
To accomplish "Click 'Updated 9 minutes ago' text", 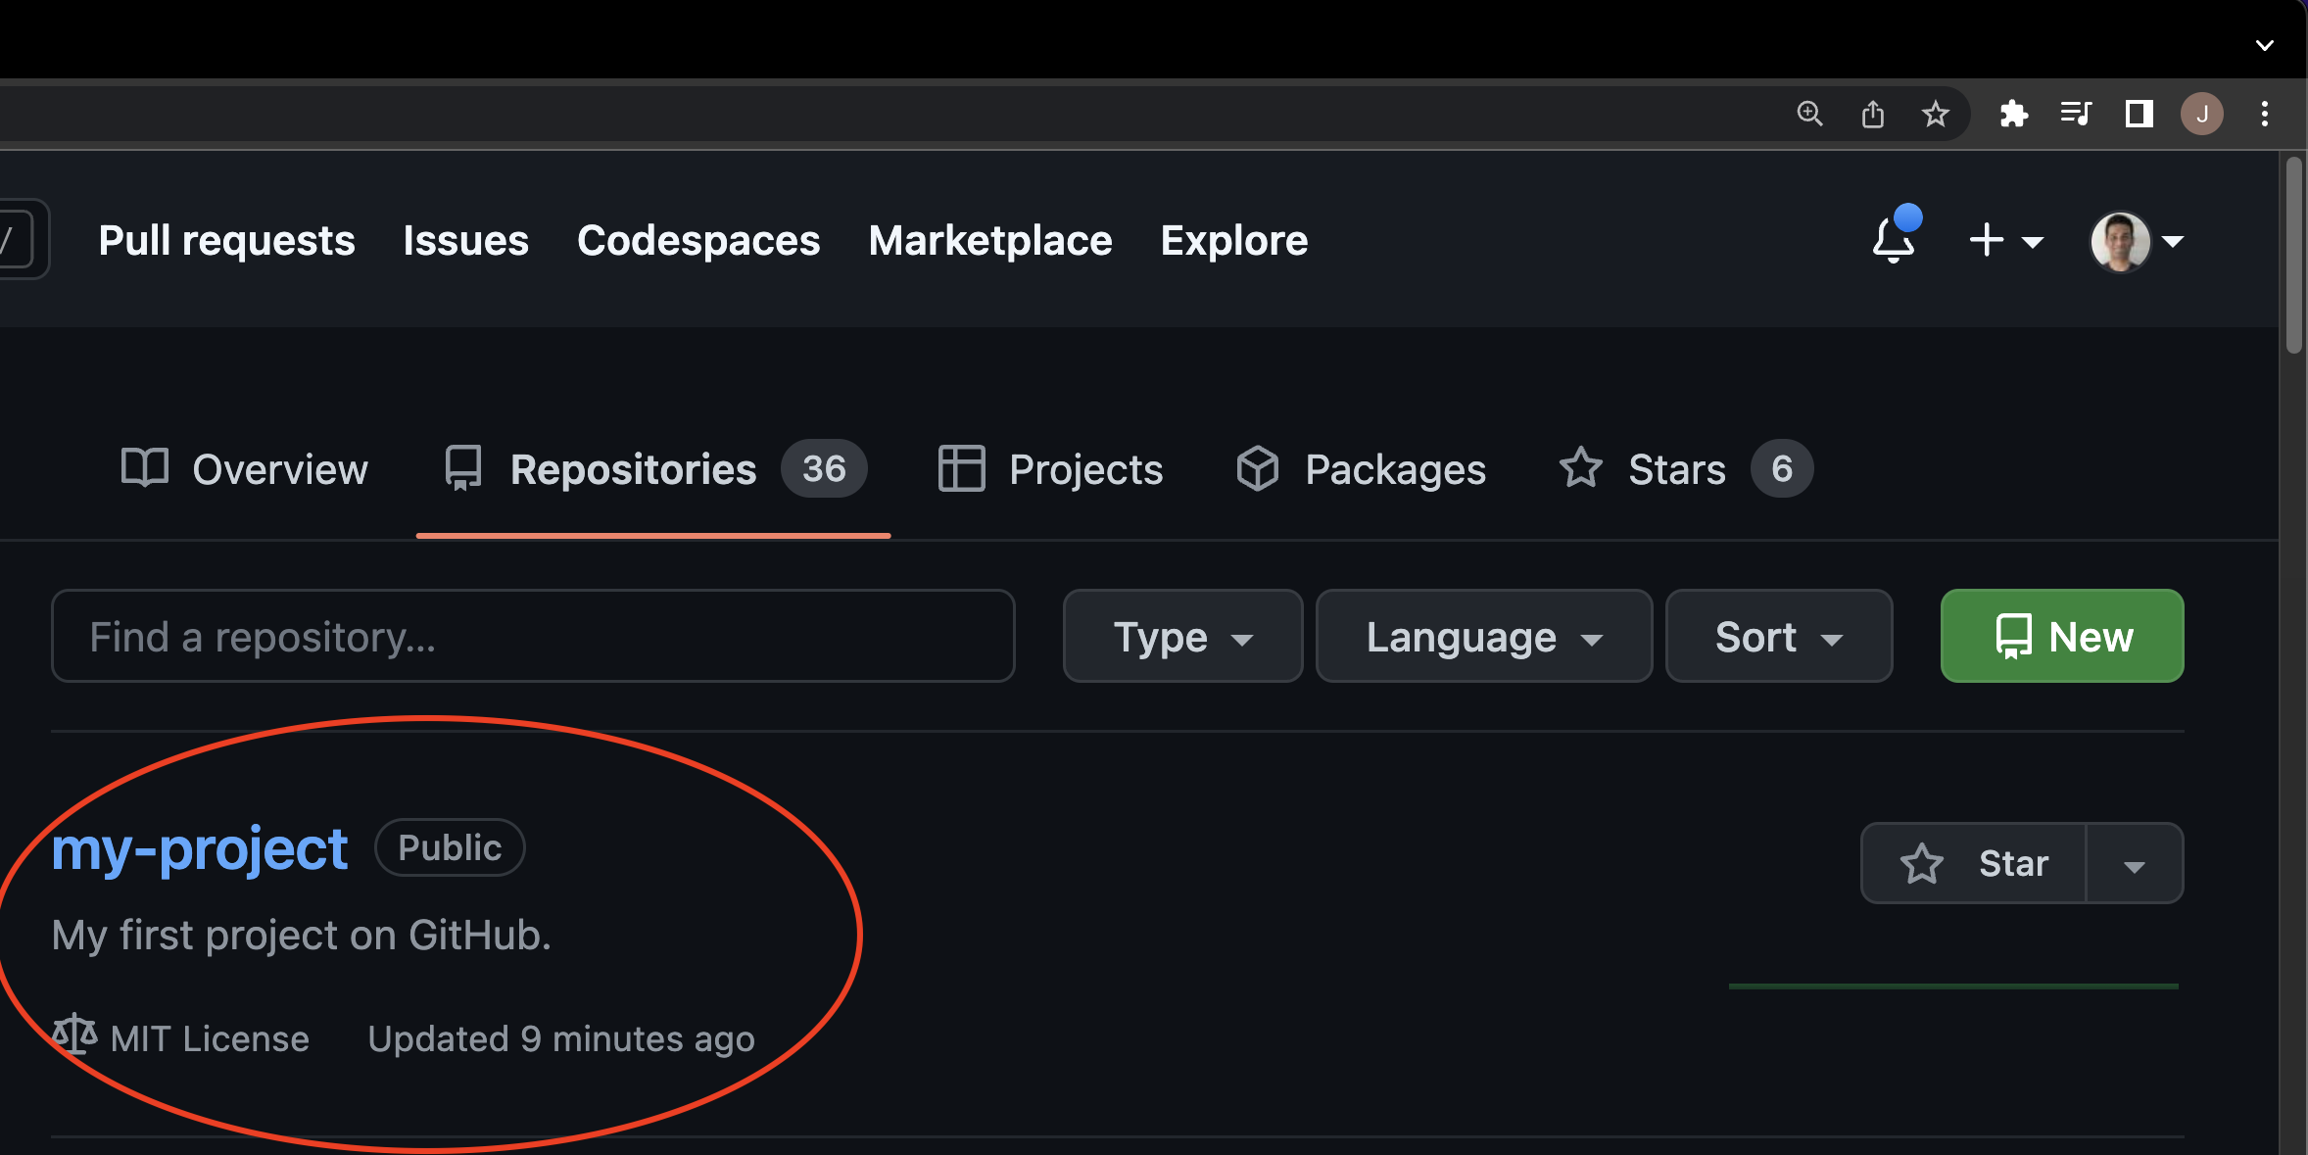I will click(x=561, y=1038).
